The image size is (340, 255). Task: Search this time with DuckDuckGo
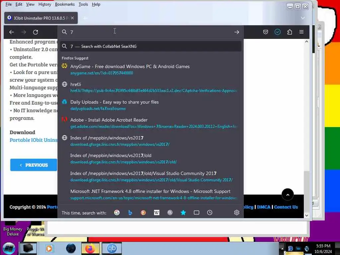click(143, 213)
